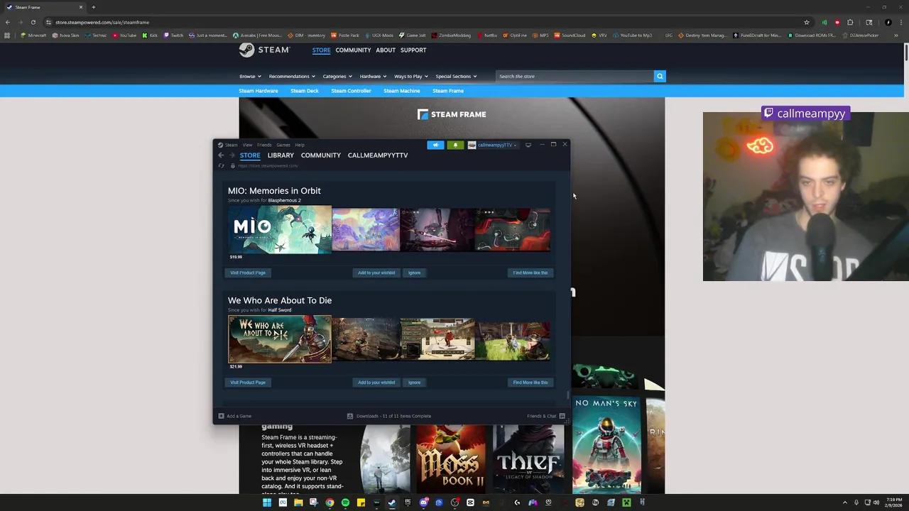Open Friends & Chat icon in Steam client
This screenshot has width=909, height=511.
[x=562, y=416]
